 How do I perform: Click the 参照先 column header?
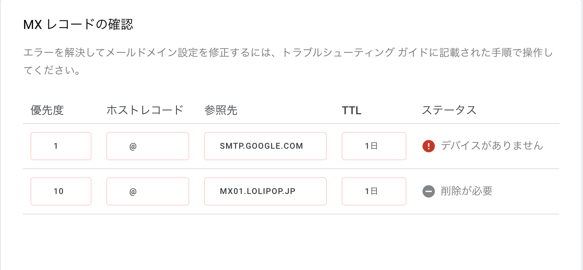click(x=221, y=110)
